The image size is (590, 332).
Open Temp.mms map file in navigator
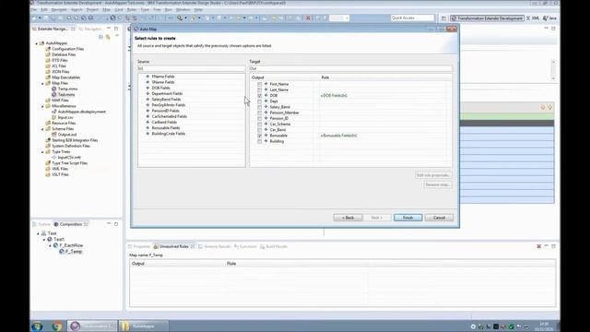point(67,89)
